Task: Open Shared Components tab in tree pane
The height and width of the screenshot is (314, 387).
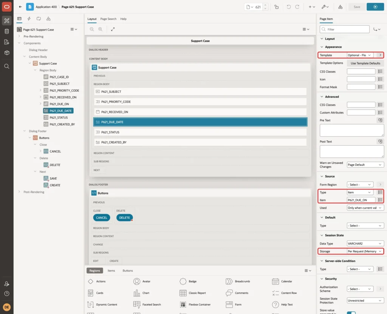Action: [x=48, y=19]
